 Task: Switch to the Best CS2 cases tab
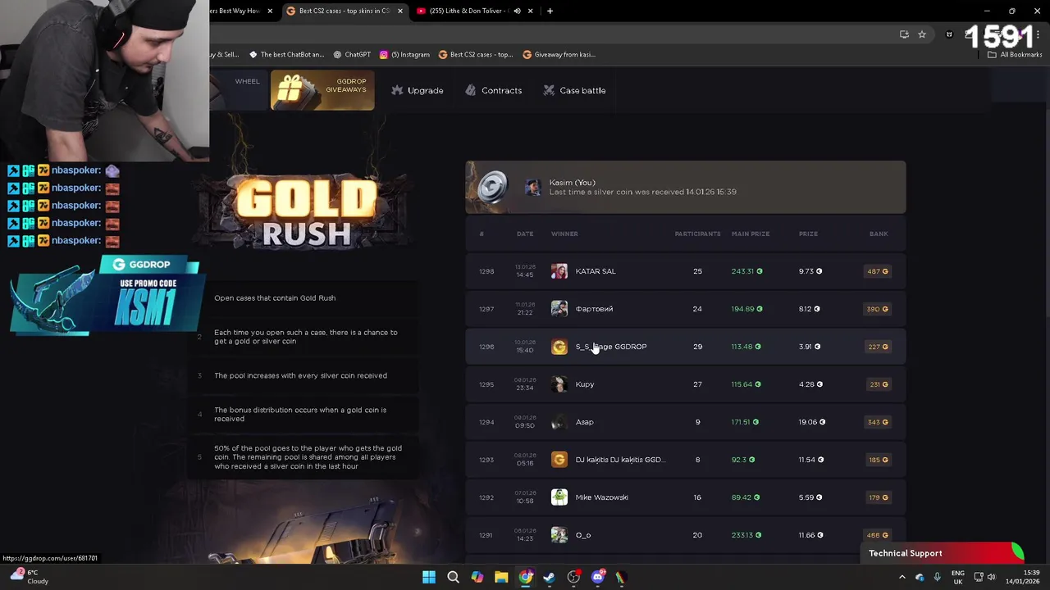(345, 11)
